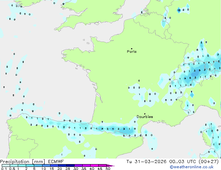Click the 4 mm value over the Pyrenees
The image size is (221, 170).
tap(113, 129)
